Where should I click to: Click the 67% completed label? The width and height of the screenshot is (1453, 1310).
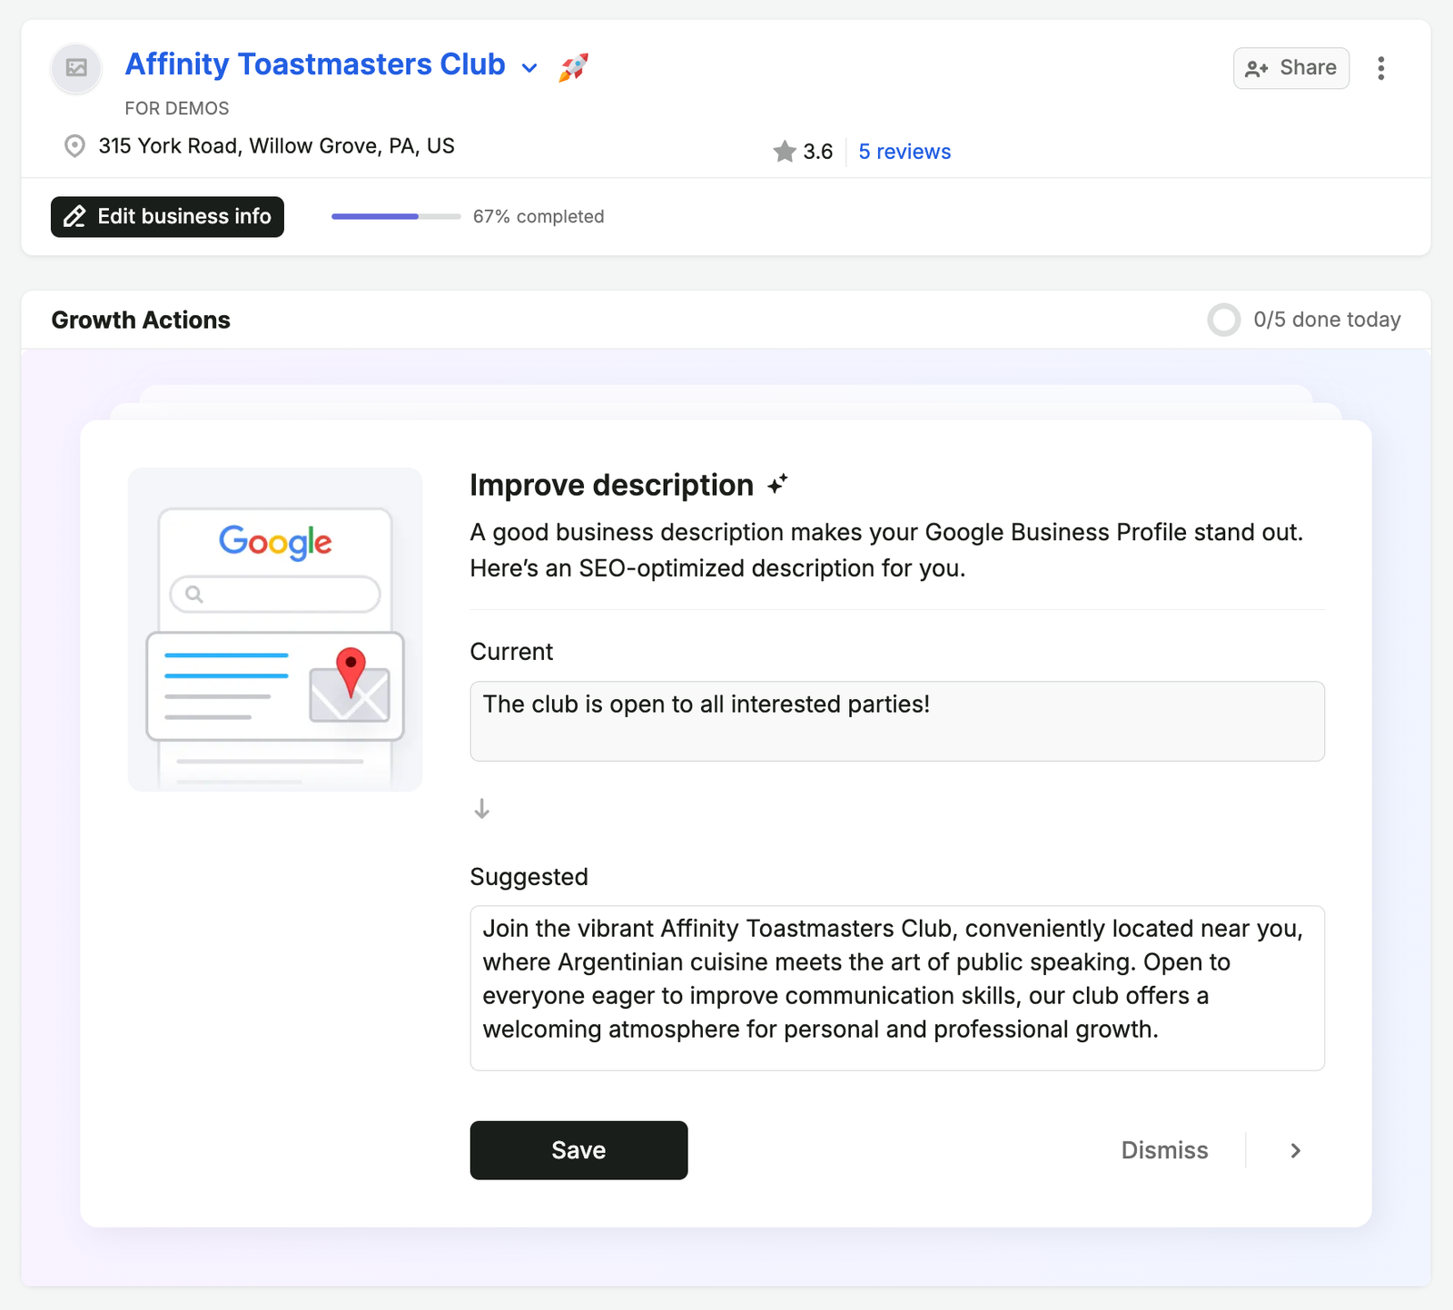(539, 217)
